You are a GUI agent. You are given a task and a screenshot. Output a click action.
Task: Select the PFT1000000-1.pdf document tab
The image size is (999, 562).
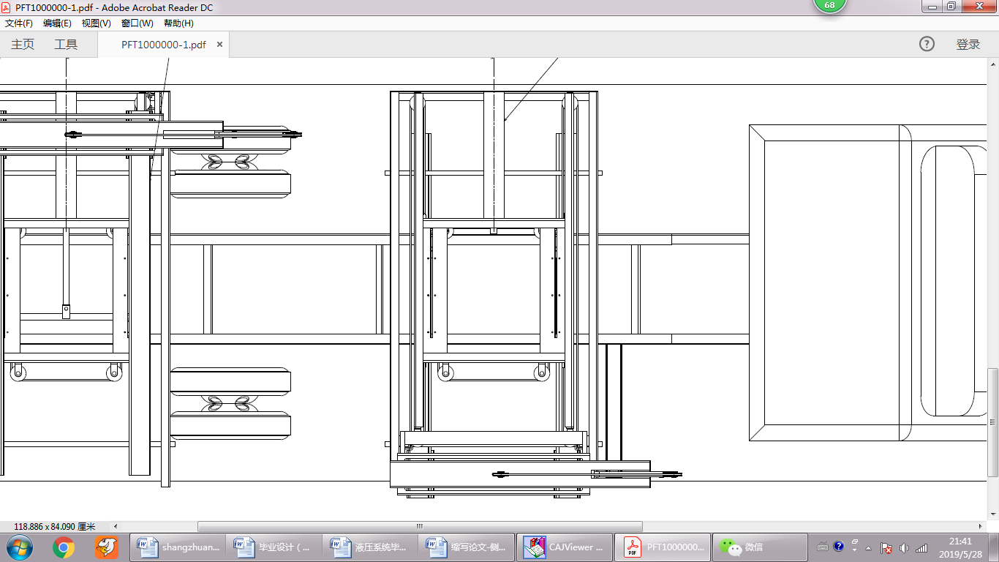pos(164,45)
